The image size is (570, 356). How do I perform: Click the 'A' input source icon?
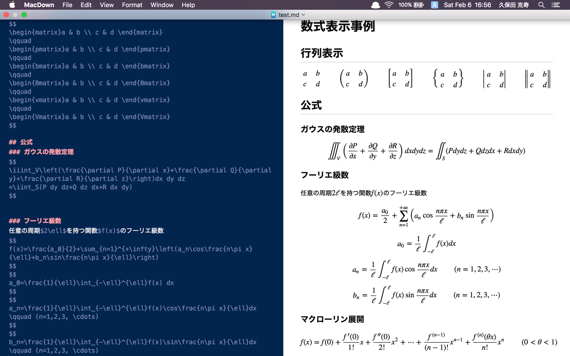click(434, 5)
